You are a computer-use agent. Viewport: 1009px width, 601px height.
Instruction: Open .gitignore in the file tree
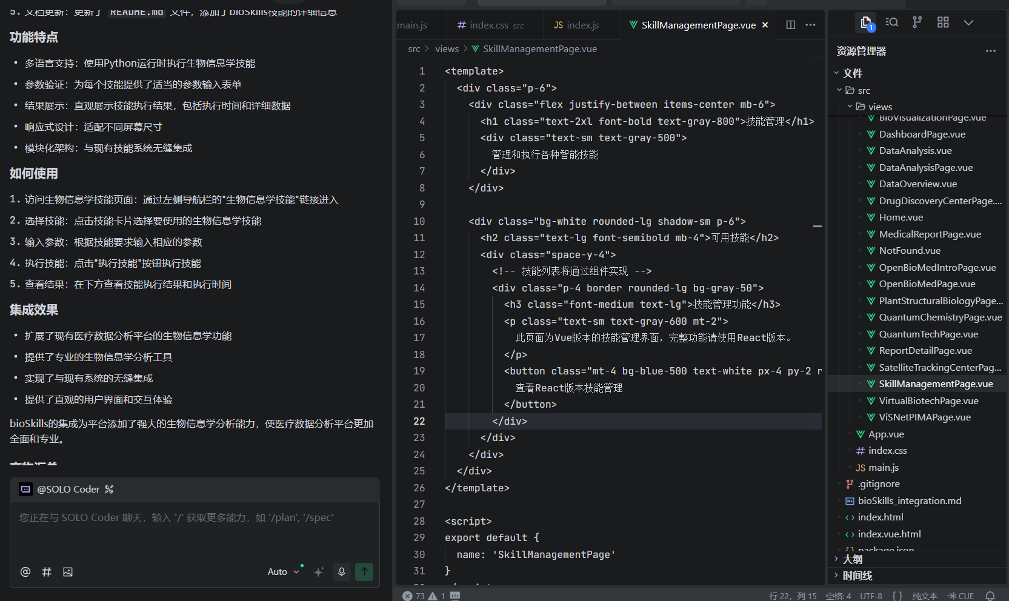click(878, 484)
